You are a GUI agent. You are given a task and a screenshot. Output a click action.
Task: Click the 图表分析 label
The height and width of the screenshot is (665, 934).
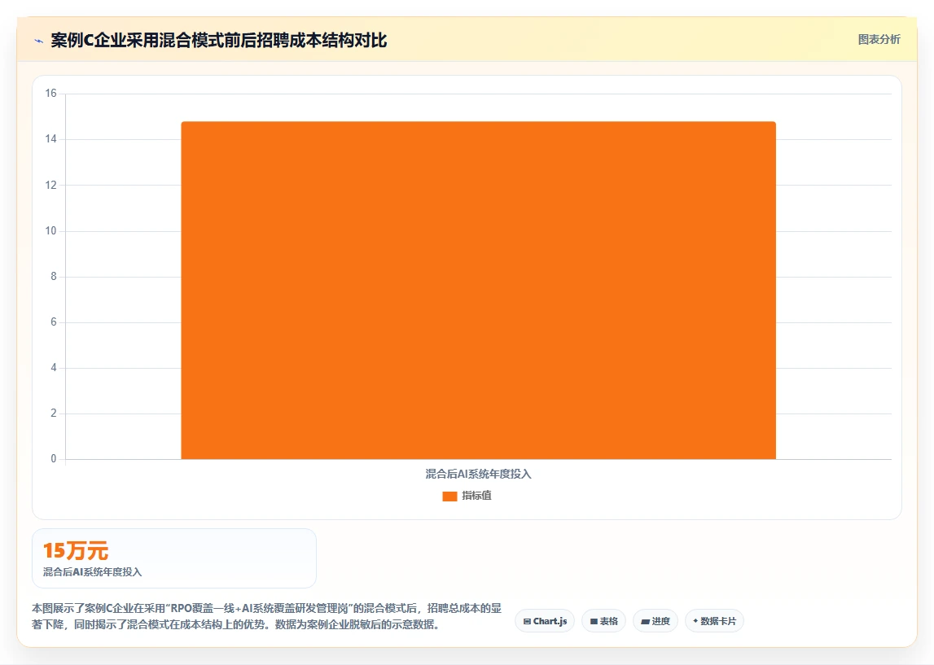[879, 39]
